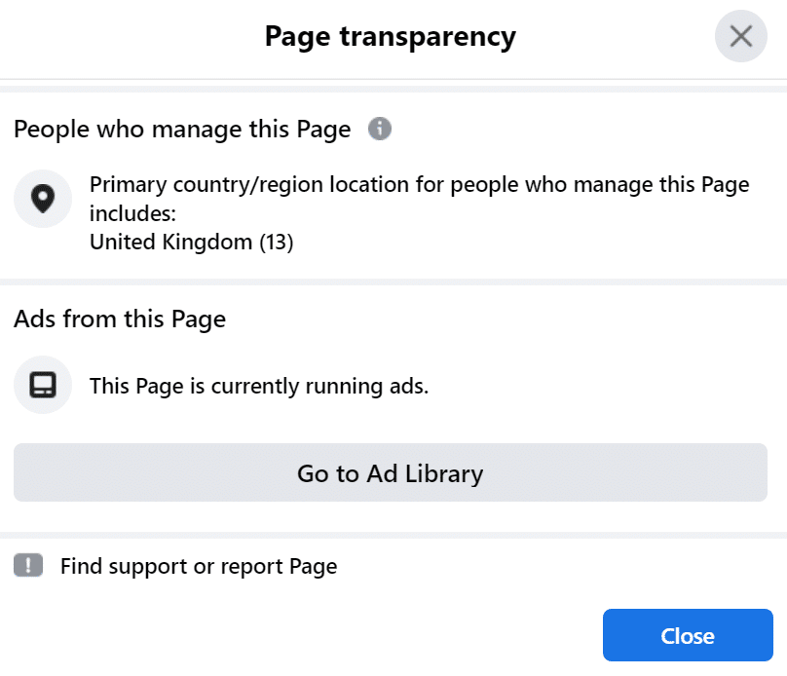Click the primary country/region description text

coord(419,198)
